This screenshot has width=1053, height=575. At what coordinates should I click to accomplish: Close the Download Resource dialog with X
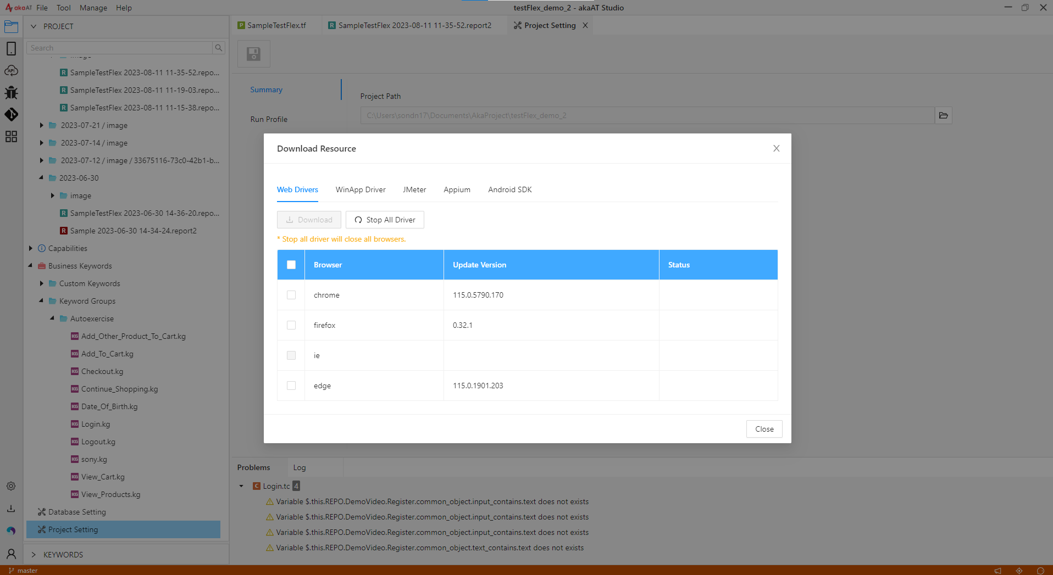tap(777, 148)
